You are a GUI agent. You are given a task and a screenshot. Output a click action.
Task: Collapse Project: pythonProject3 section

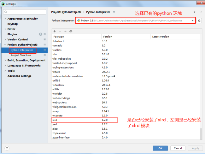click(5, 44)
